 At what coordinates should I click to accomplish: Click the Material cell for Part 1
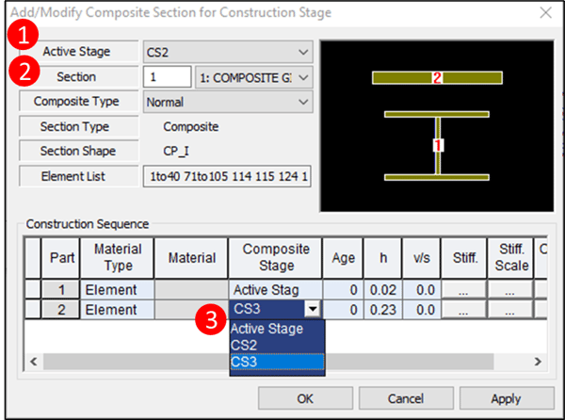pyautogui.click(x=191, y=290)
